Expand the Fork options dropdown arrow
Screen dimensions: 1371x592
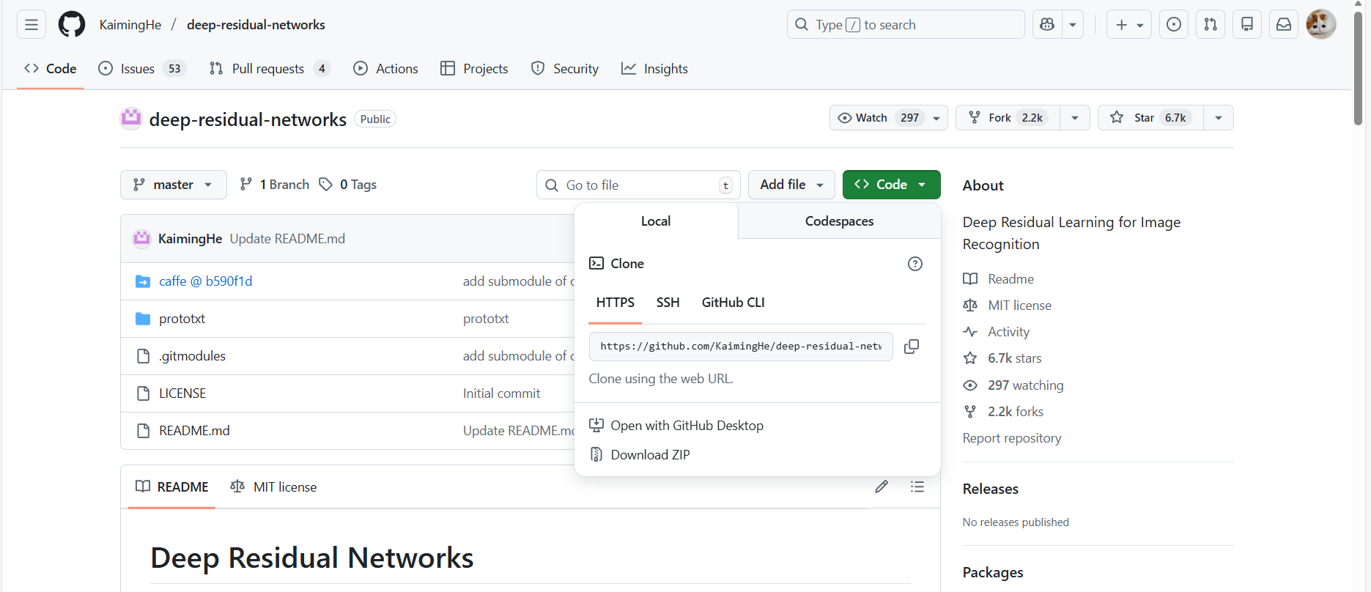coord(1075,118)
